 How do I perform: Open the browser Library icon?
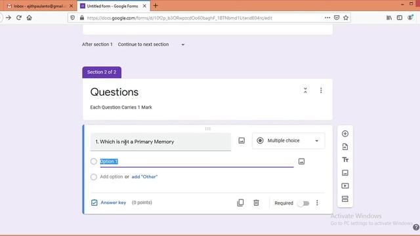click(x=389, y=18)
